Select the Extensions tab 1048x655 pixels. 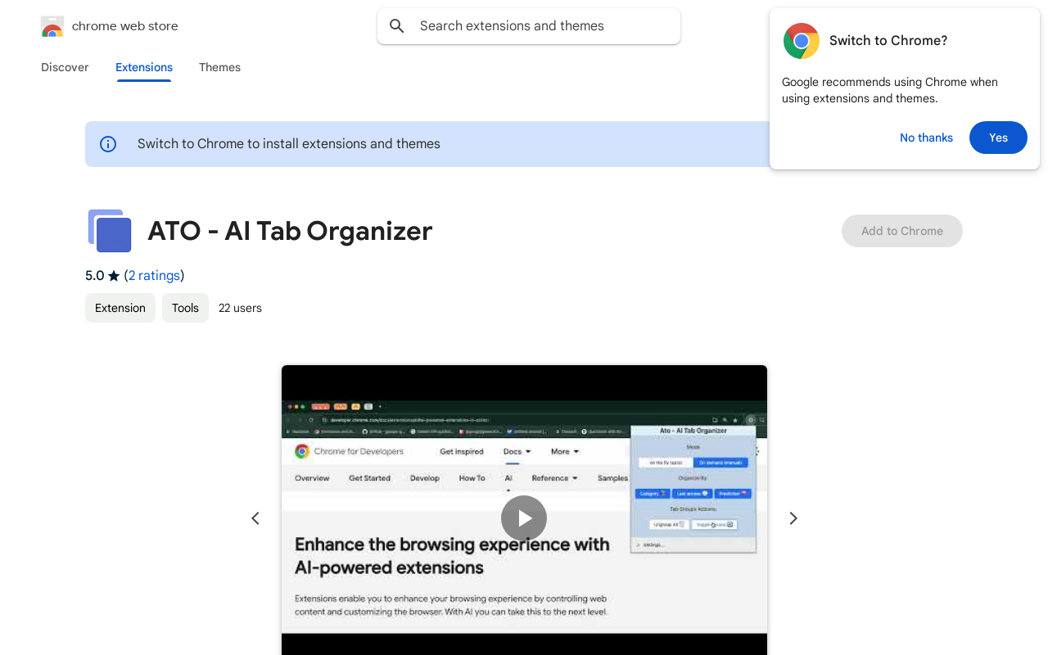pyautogui.click(x=144, y=67)
